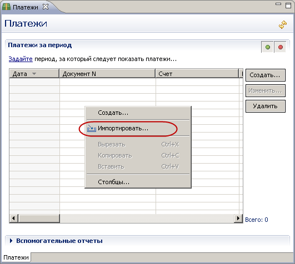The width and height of the screenshot is (295, 264).
Task: Click the Создать... button beside the table
Action: (265, 75)
